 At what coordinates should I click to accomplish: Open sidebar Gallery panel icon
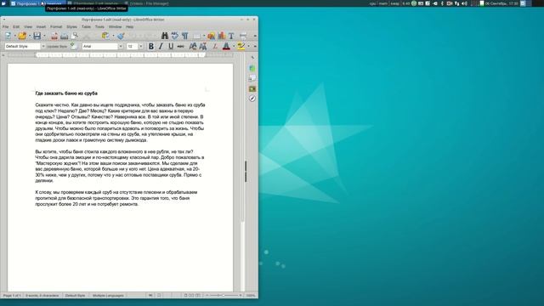(x=252, y=88)
